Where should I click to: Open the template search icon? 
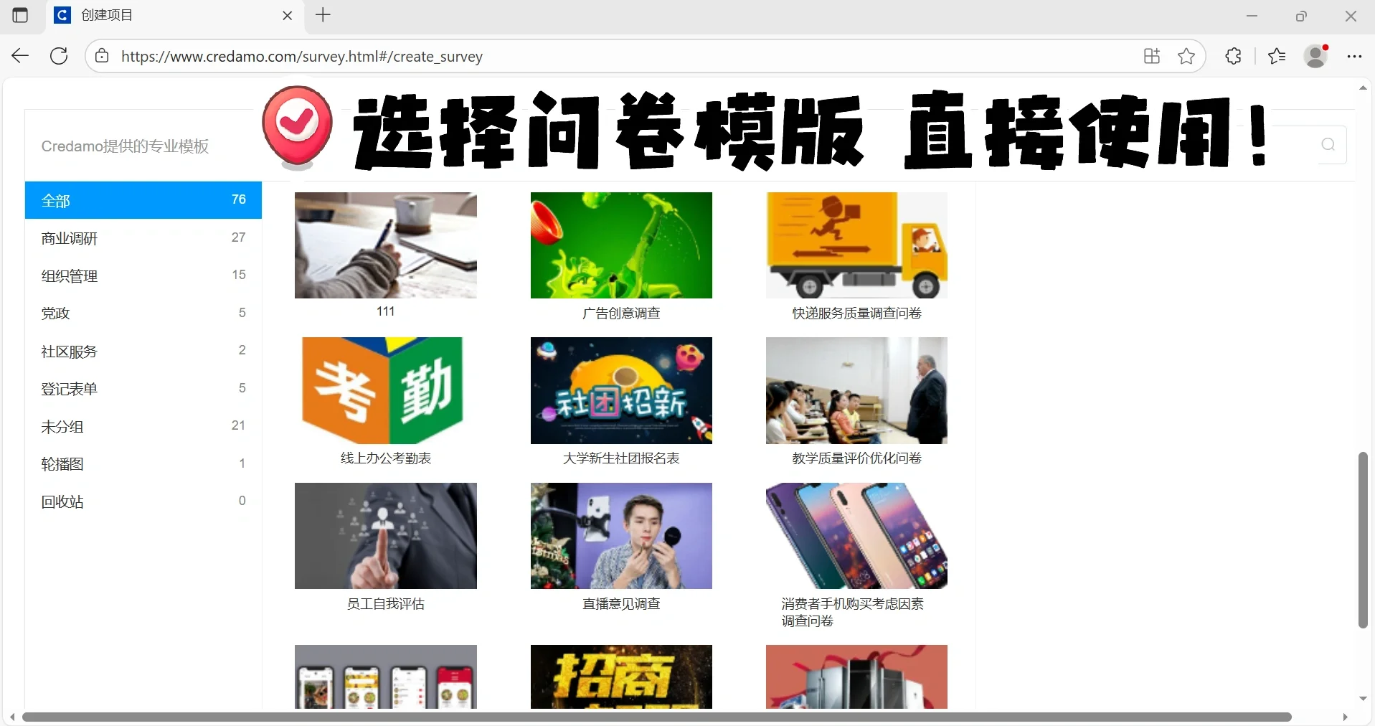click(x=1328, y=145)
